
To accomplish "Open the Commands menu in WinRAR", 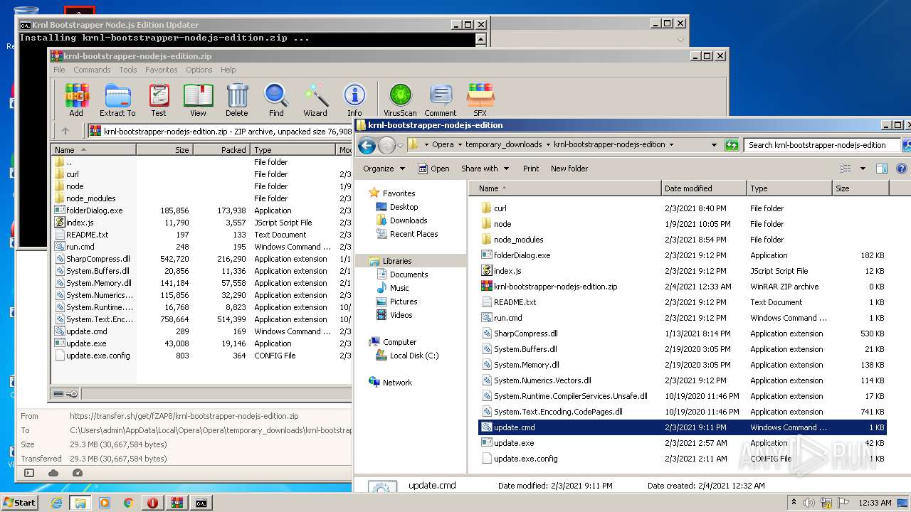I will 92,70.
